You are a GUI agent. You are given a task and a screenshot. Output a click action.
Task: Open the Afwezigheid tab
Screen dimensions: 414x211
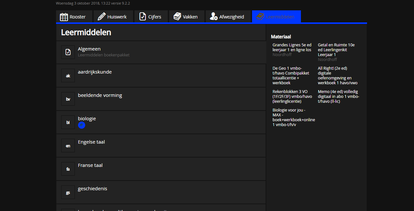pyautogui.click(x=228, y=17)
